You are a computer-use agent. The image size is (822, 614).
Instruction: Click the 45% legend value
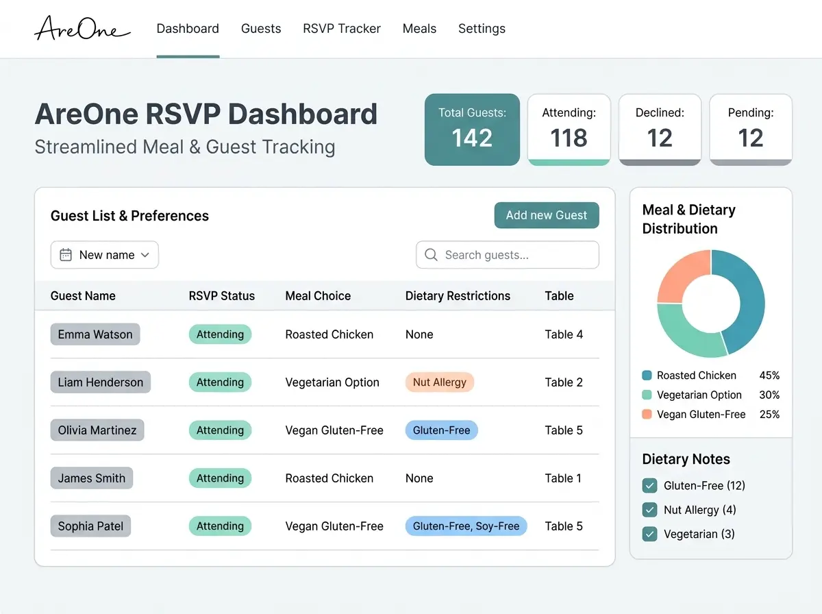pos(769,376)
